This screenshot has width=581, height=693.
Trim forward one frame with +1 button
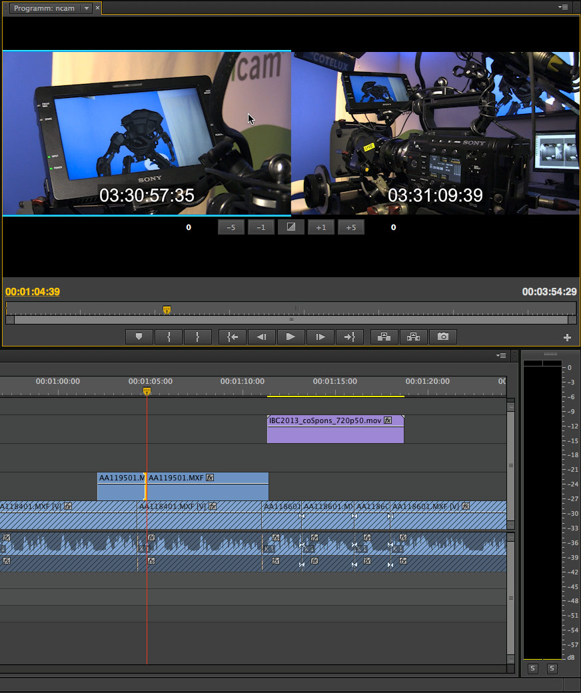(321, 227)
